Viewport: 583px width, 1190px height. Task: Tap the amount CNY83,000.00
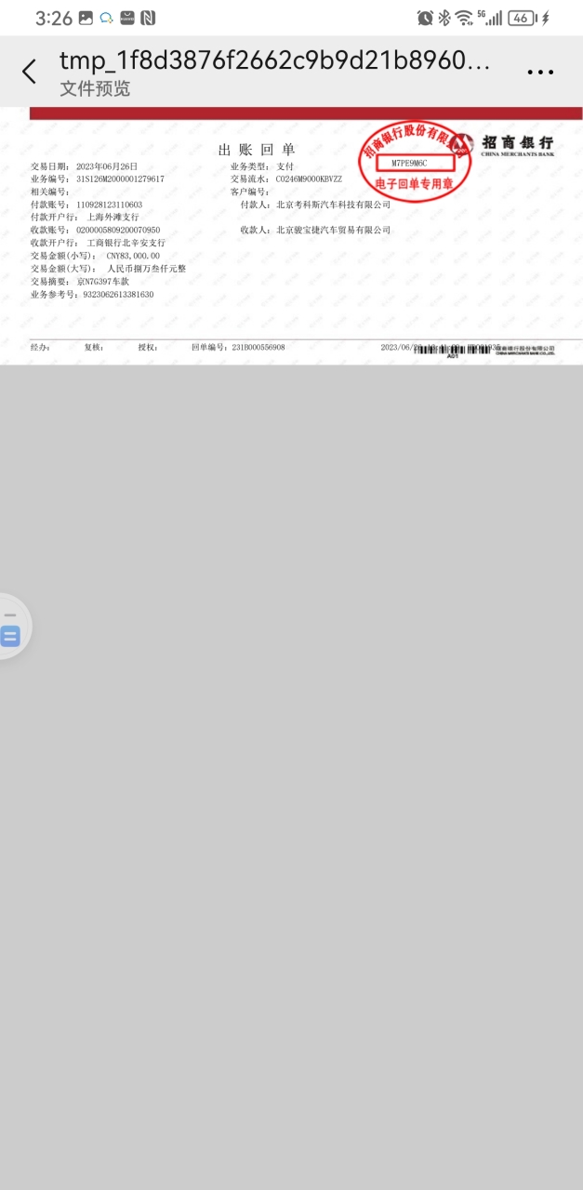pyautogui.click(x=133, y=256)
